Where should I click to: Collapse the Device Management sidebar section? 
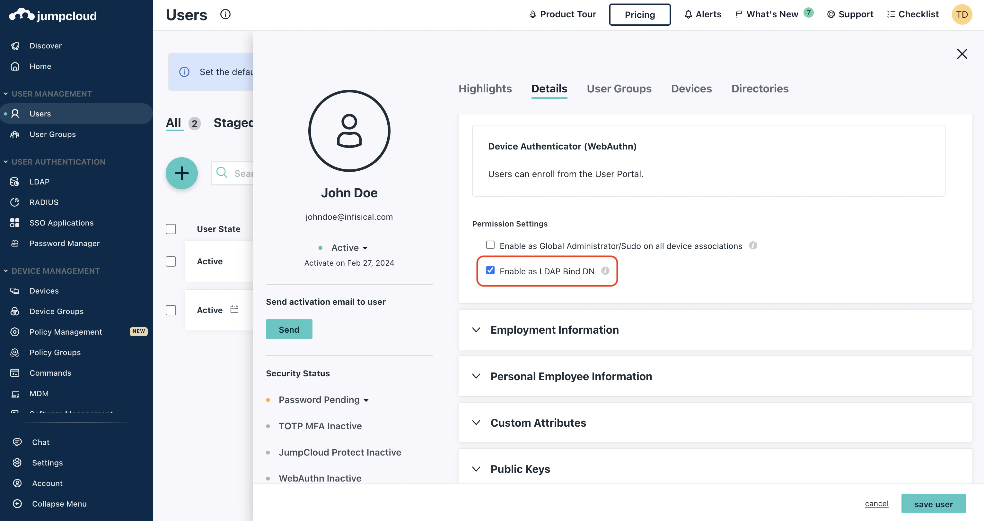coord(6,271)
